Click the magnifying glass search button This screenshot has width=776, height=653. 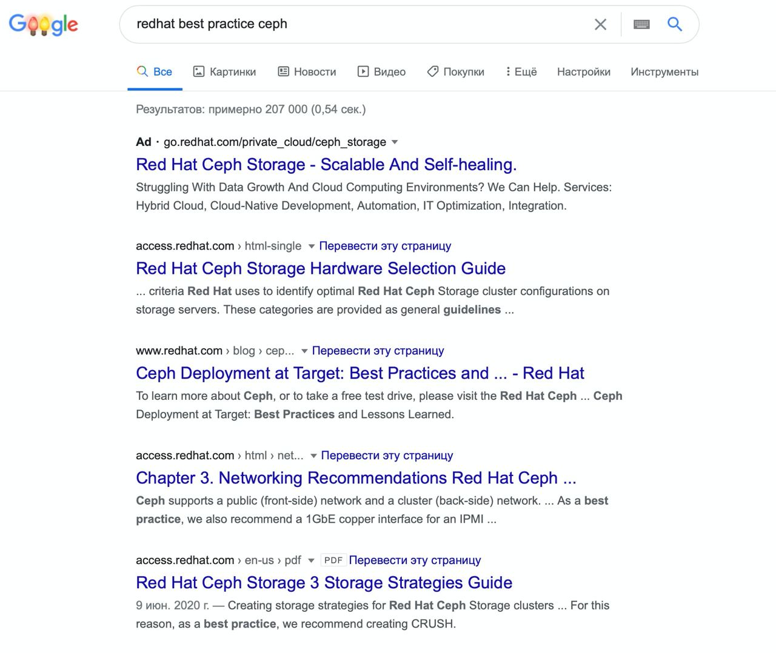(675, 24)
